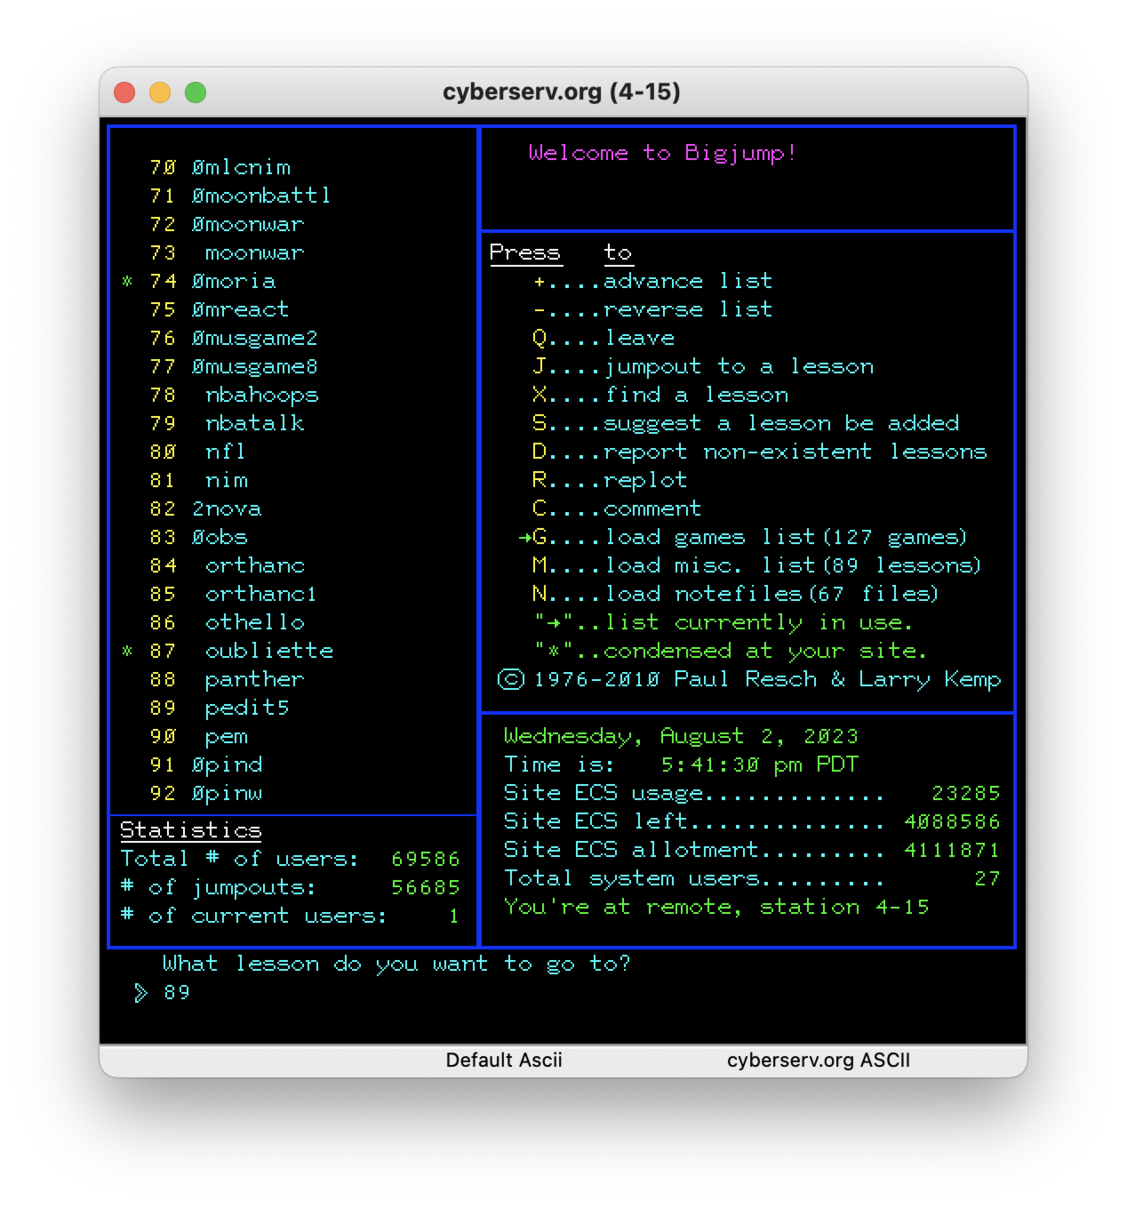Click 'J....jumpout to a lesson' option
The width and height of the screenshot is (1127, 1209).
[x=703, y=366]
